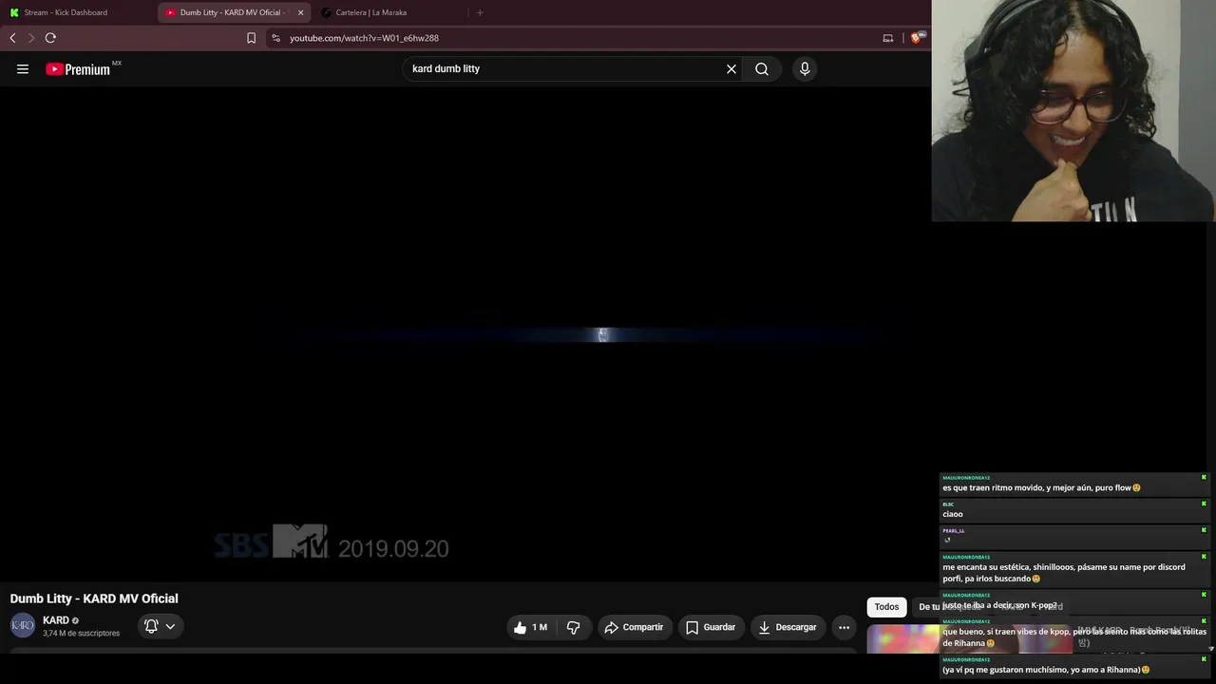Viewport: 1216px width, 684px height.
Task: Open a new browser tab
Action: 480,12
